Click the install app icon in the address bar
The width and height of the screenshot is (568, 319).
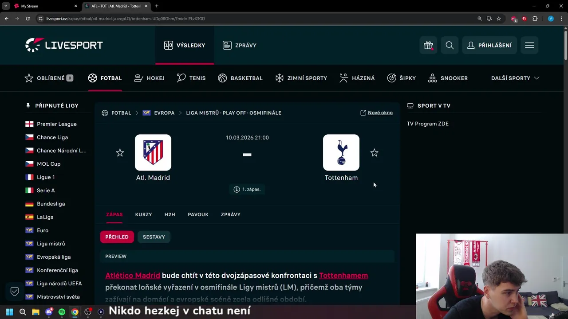coord(489,19)
